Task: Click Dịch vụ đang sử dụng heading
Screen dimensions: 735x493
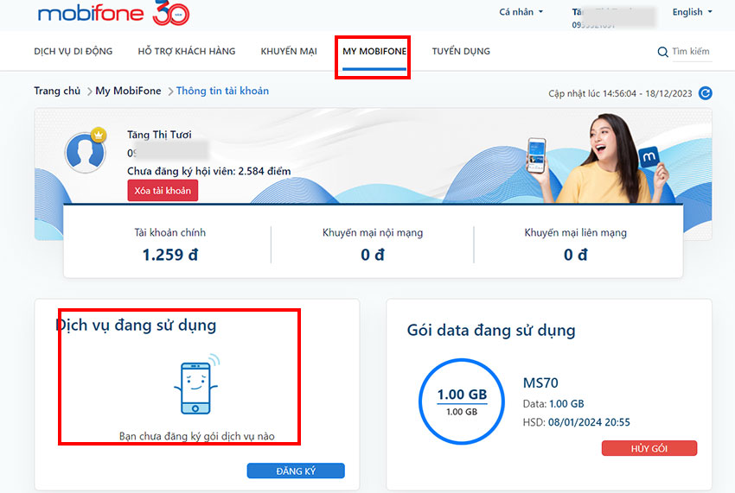Action: point(136,325)
